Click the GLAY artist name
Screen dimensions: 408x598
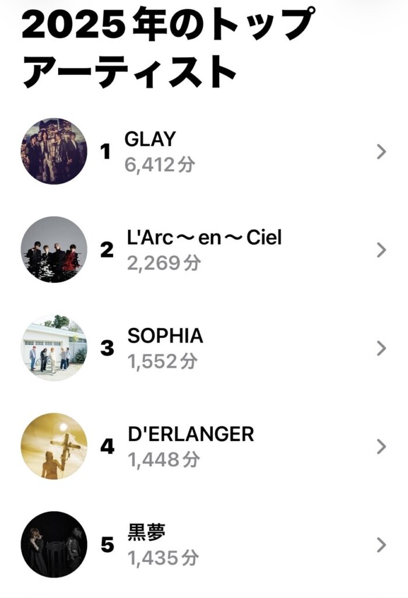(150, 139)
